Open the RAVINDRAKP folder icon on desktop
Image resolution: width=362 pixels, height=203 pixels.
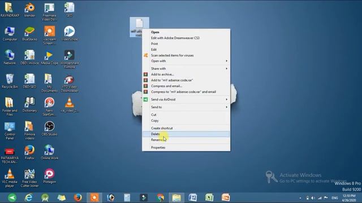(10, 10)
